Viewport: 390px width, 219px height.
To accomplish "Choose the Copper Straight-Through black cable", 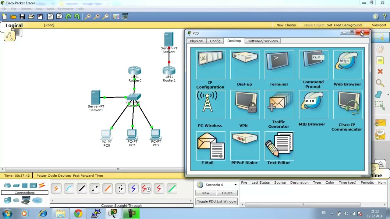I will [82, 189].
